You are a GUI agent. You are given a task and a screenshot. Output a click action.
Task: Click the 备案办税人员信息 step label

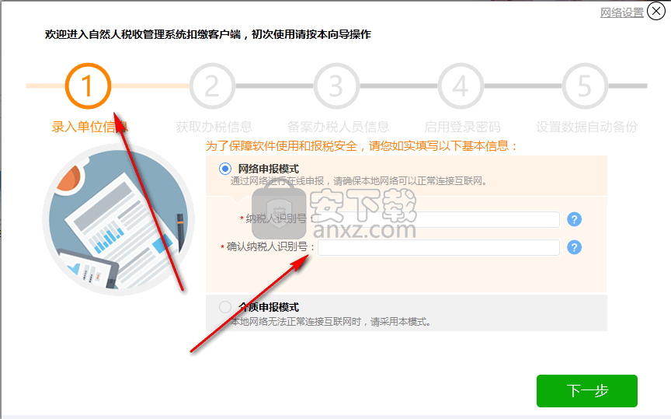(338, 127)
